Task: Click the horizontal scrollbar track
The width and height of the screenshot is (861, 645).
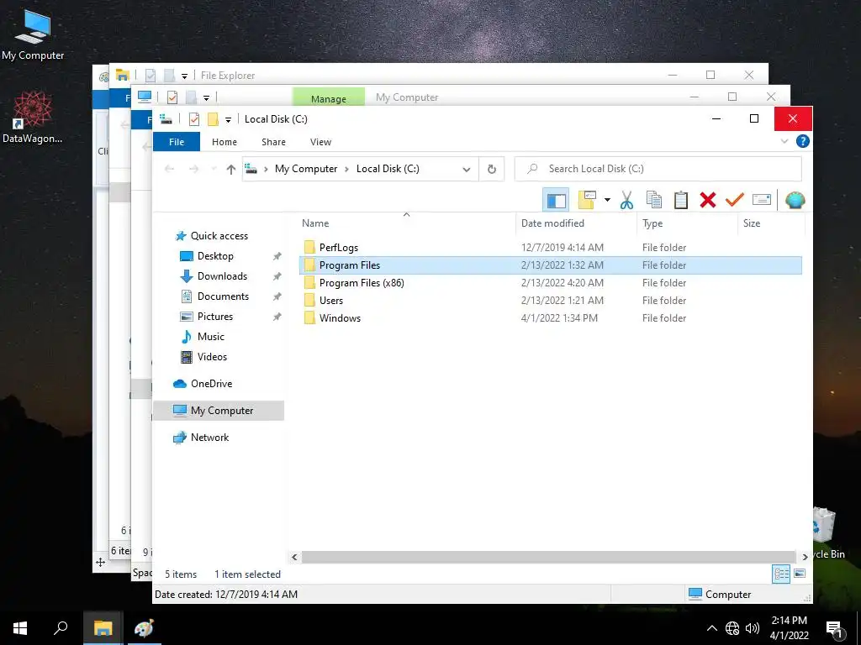Action: [548, 558]
